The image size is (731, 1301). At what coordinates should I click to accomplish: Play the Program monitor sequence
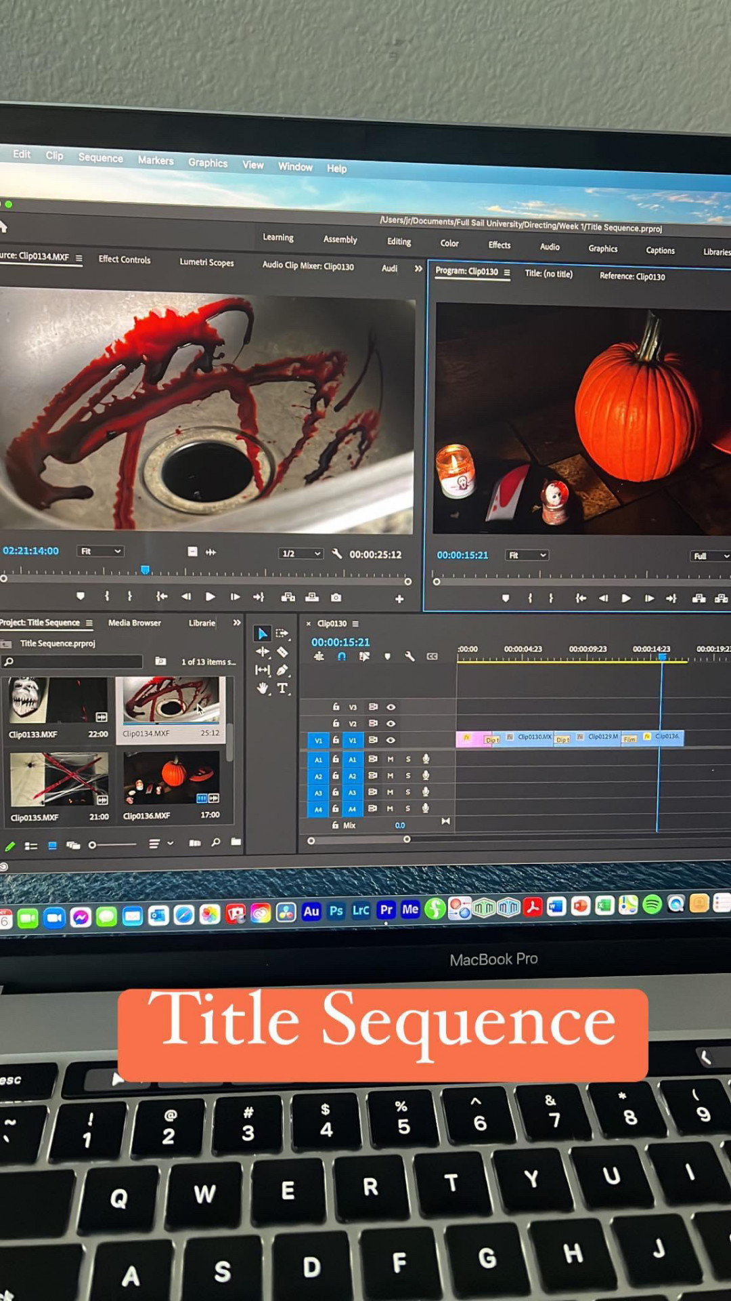[x=626, y=598]
